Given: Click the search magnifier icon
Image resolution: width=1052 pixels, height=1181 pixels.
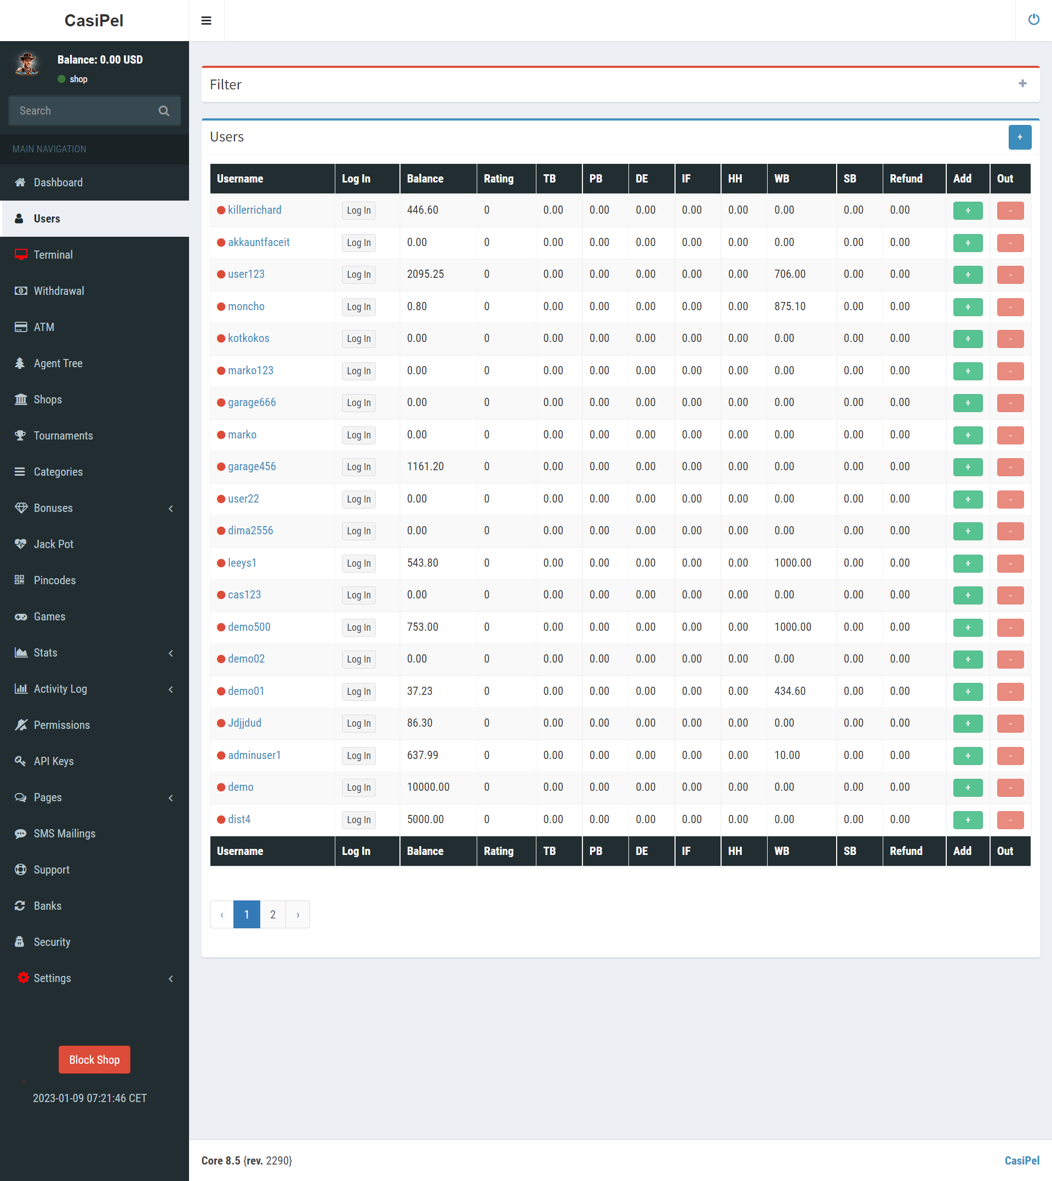Looking at the screenshot, I should pyautogui.click(x=164, y=111).
